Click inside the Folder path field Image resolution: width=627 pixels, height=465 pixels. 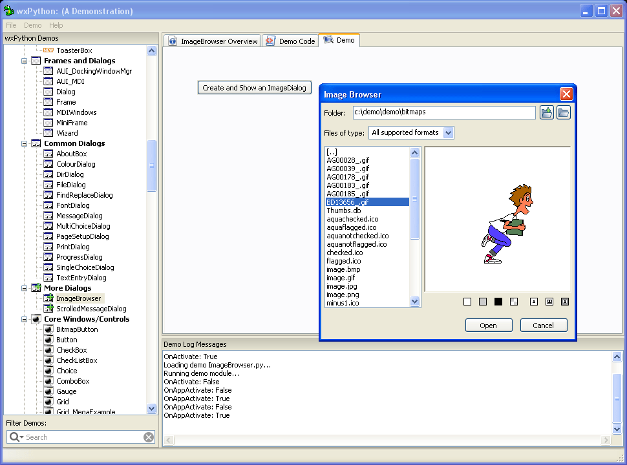pos(444,112)
